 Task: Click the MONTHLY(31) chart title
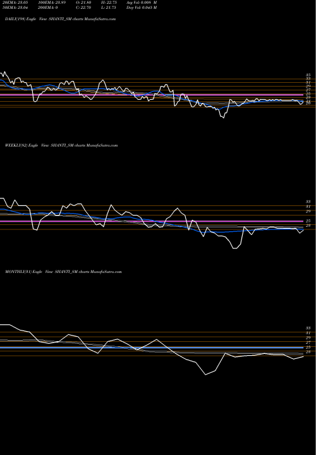pyautogui.click(x=63, y=272)
